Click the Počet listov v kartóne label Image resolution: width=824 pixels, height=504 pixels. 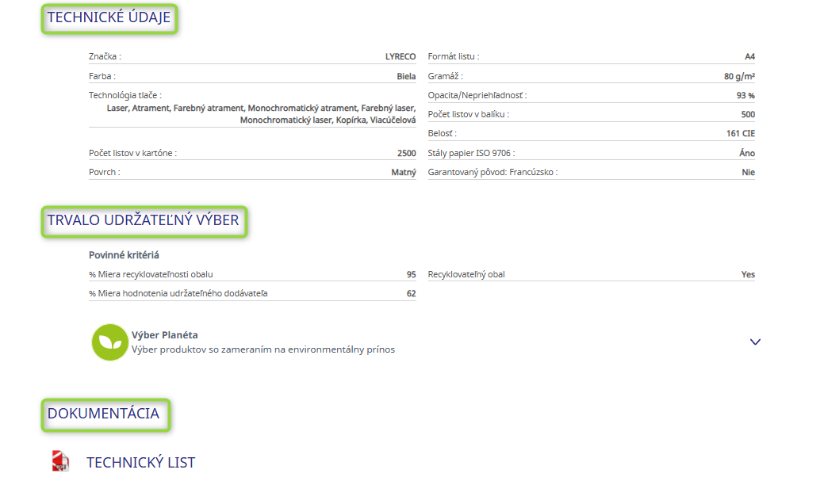point(132,153)
